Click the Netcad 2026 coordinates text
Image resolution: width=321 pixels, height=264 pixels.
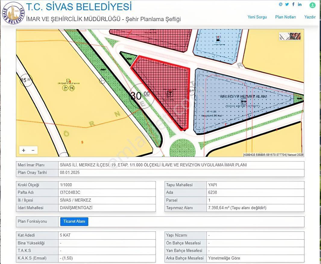click(x=273, y=155)
